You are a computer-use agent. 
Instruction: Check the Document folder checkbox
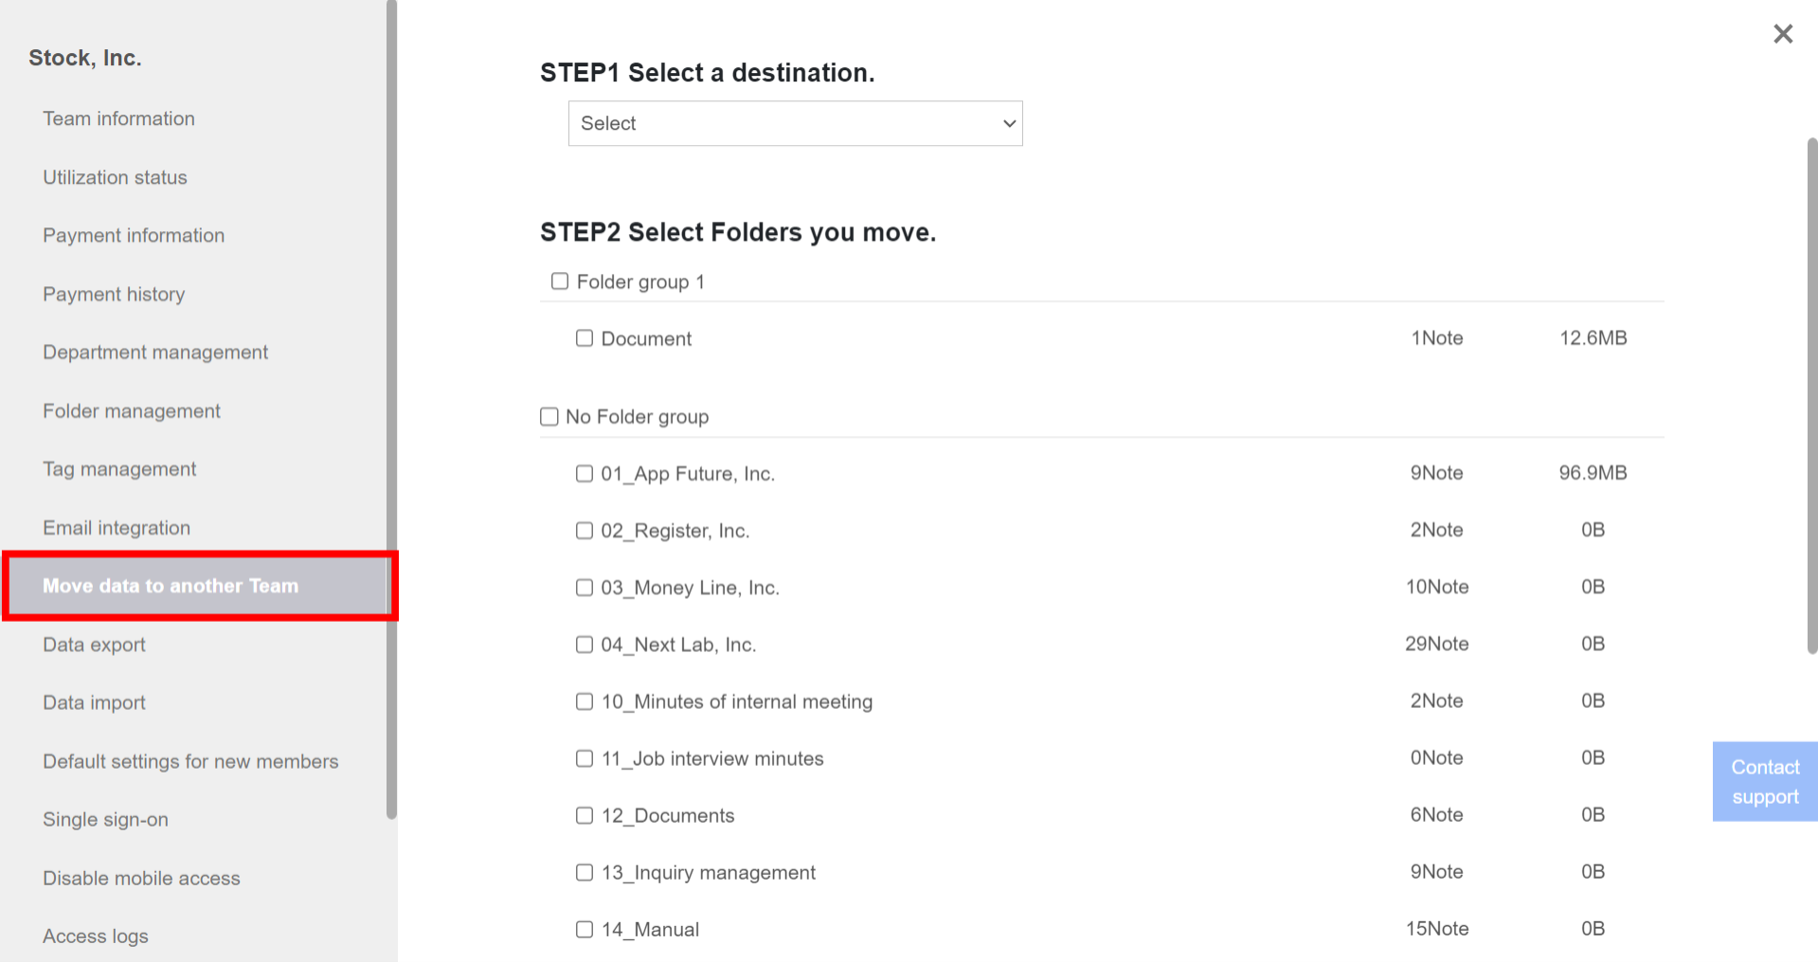584,337
